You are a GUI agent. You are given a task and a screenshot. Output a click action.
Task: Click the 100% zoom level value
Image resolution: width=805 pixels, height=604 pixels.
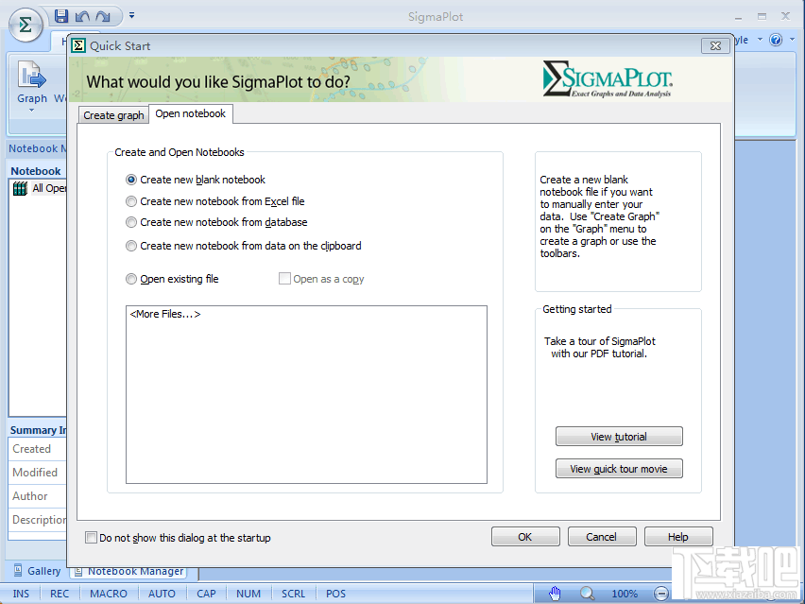[625, 594]
